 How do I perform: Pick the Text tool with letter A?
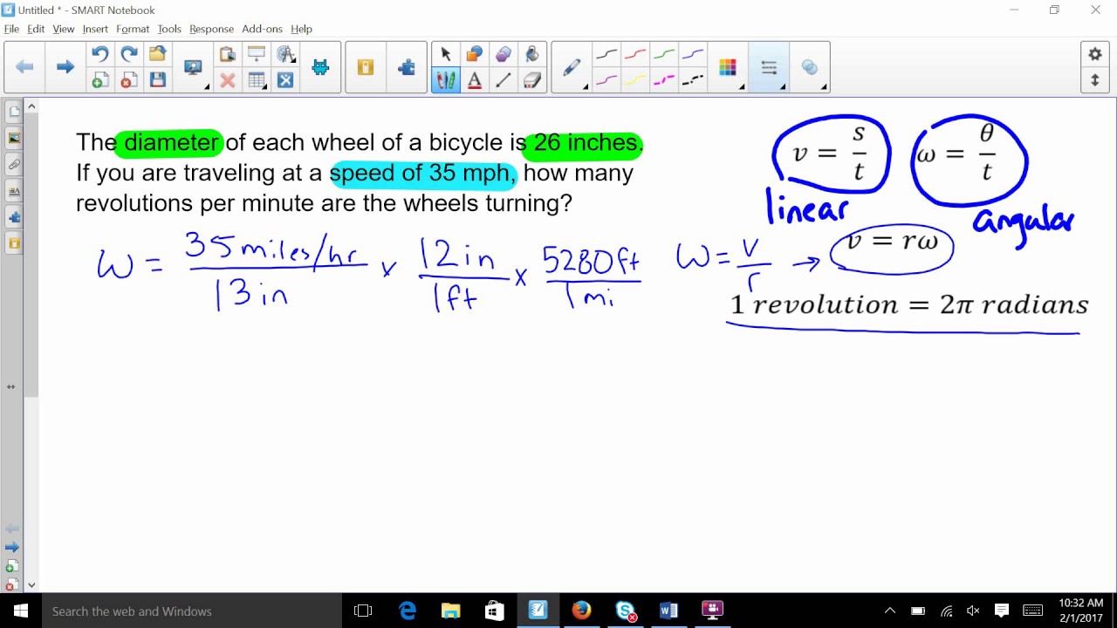coord(475,80)
